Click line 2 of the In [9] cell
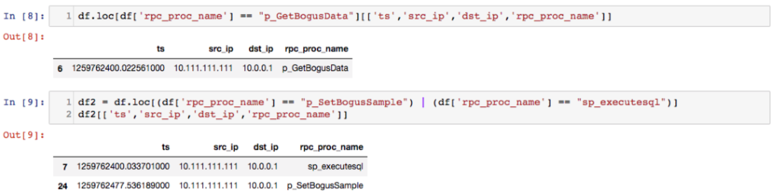The width and height of the screenshot is (774, 196). point(213,115)
